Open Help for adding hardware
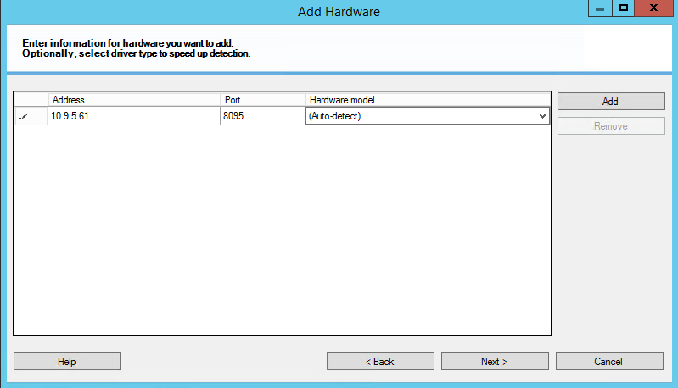This screenshot has width=678, height=388. 67,362
